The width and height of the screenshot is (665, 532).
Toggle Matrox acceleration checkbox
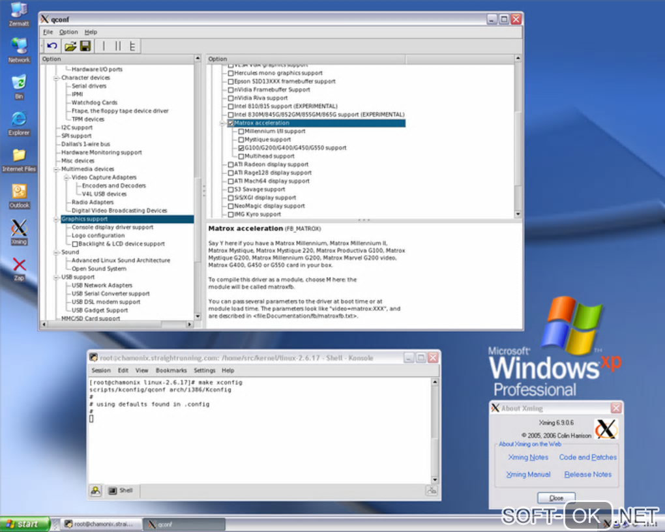pyautogui.click(x=231, y=123)
